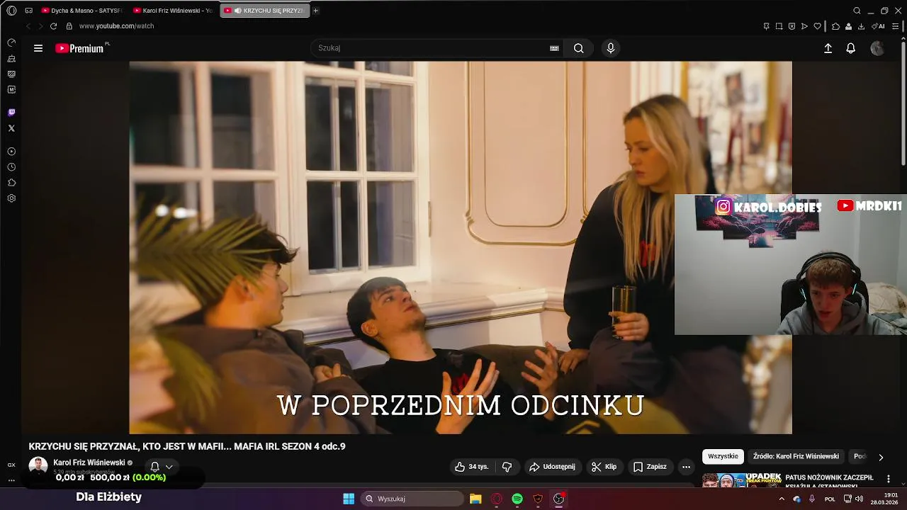This screenshot has height=510, width=907.
Task: Open the YouTube create/upload icon
Action: (828, 48)
